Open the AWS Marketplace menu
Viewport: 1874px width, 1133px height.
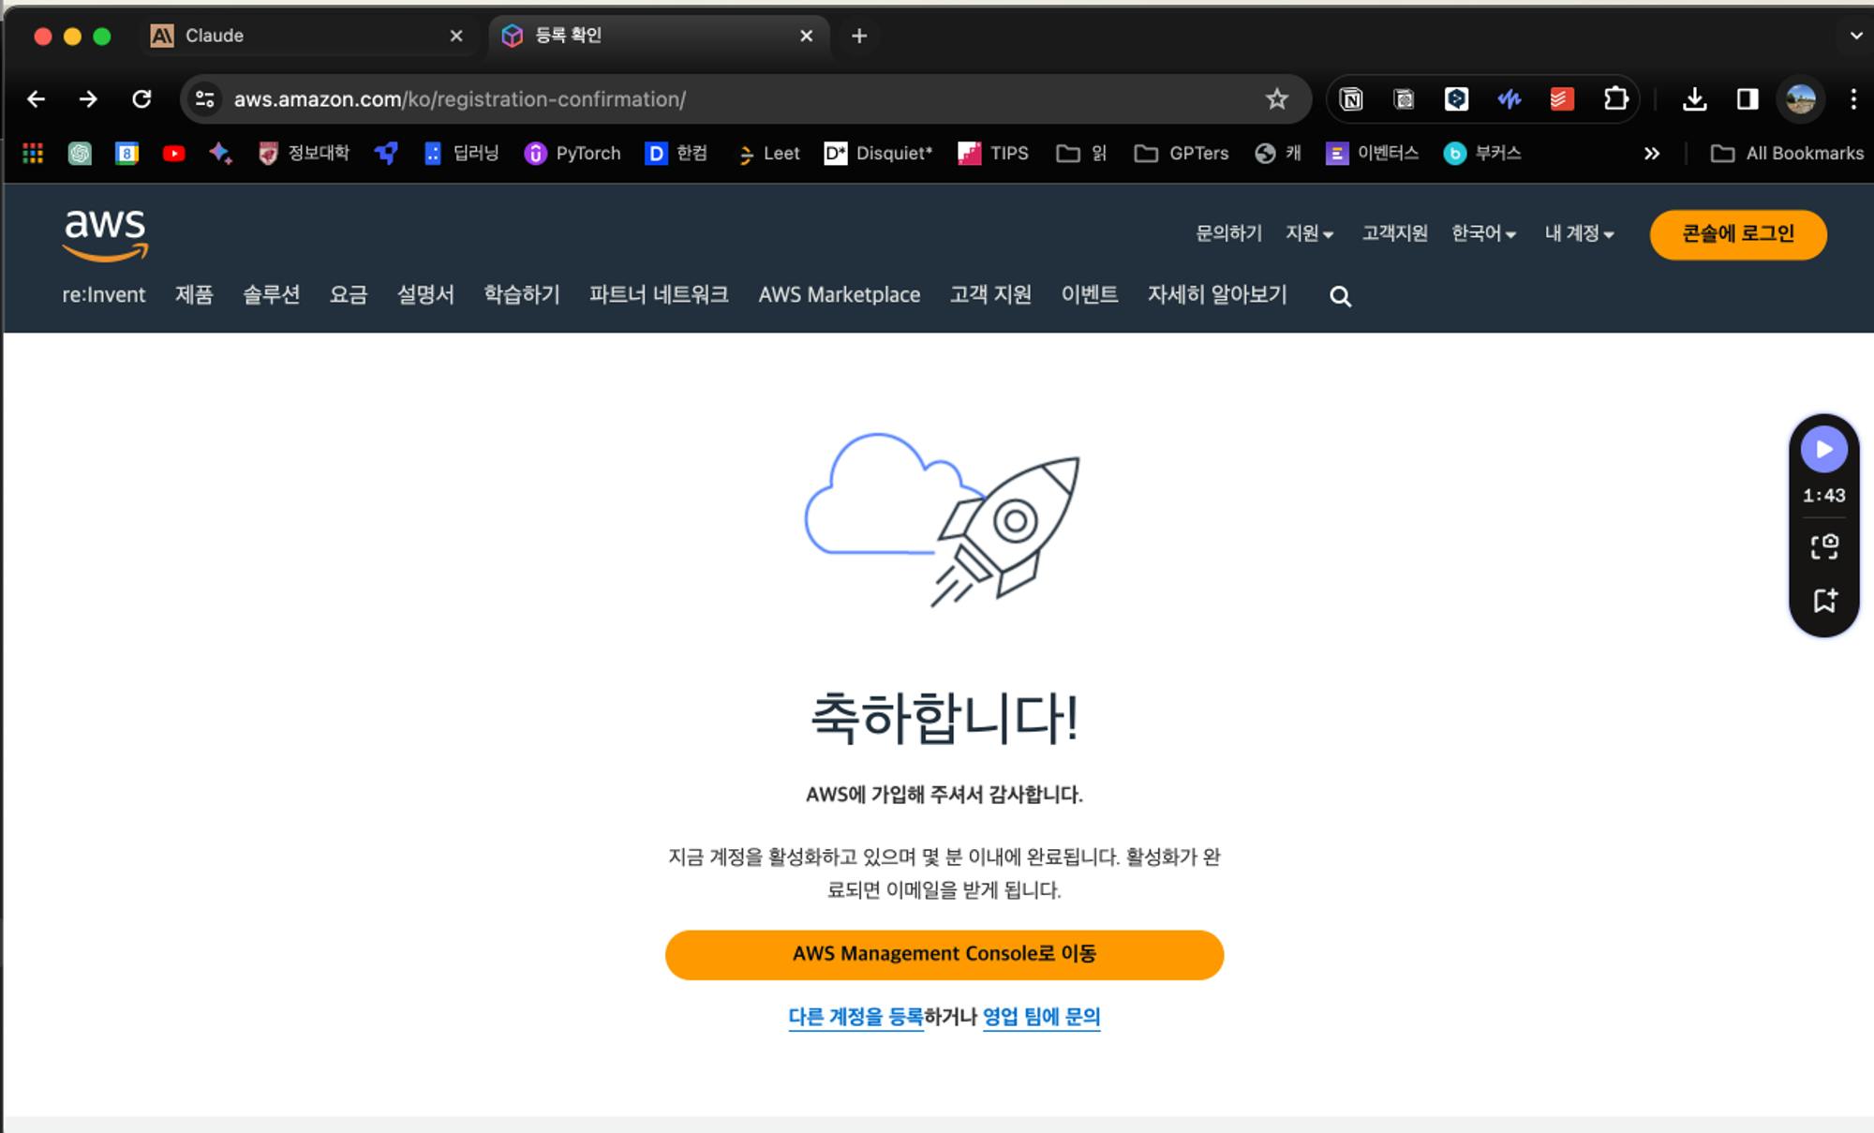point(839,294)
